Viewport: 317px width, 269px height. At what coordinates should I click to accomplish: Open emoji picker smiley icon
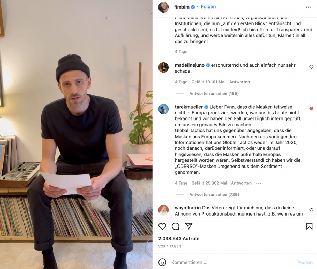[162, 262]
